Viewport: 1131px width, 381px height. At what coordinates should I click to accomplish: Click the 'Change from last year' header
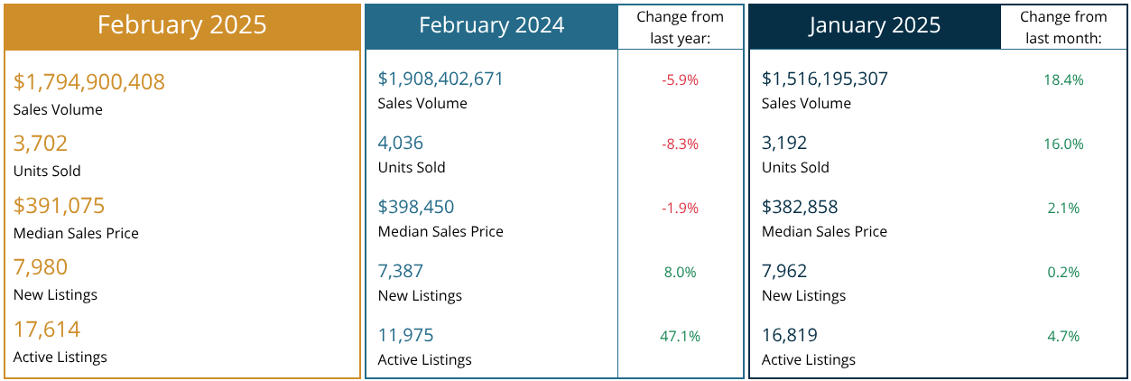[680, 26]
